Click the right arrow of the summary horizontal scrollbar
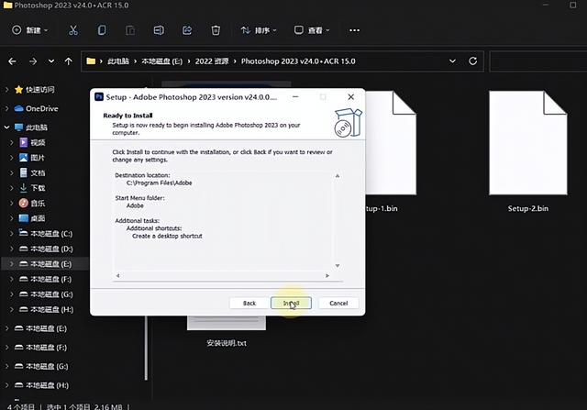 tap(327, 275)
